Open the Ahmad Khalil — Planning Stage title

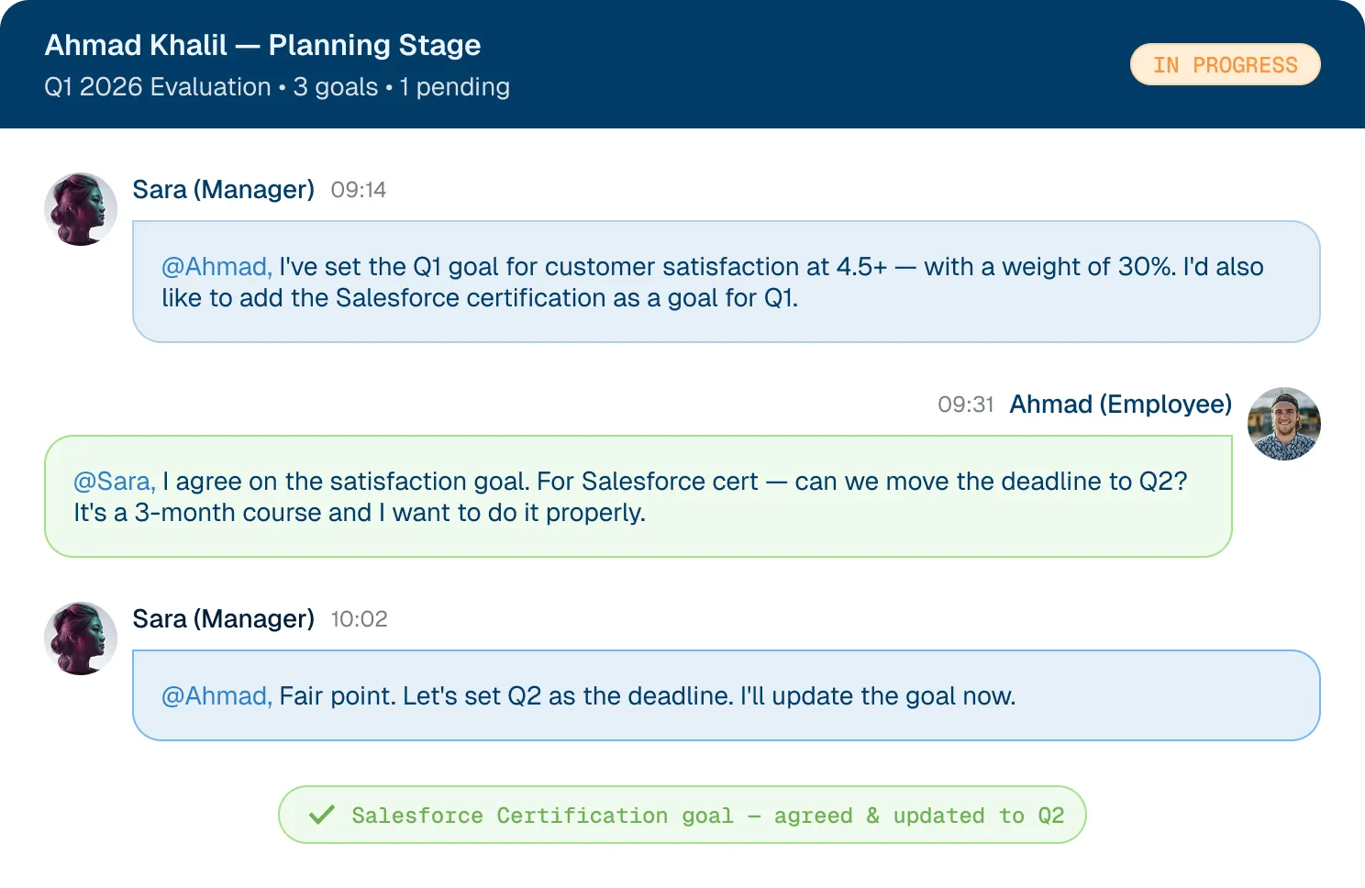(x=263, y=45)
